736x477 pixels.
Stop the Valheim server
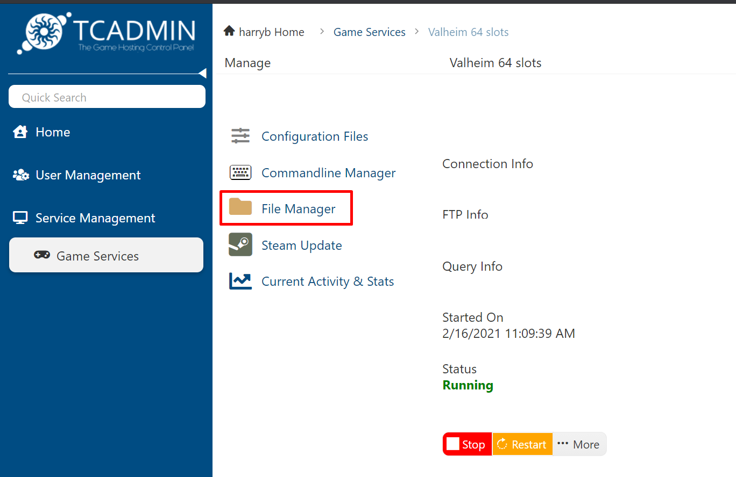coord(467,444)
